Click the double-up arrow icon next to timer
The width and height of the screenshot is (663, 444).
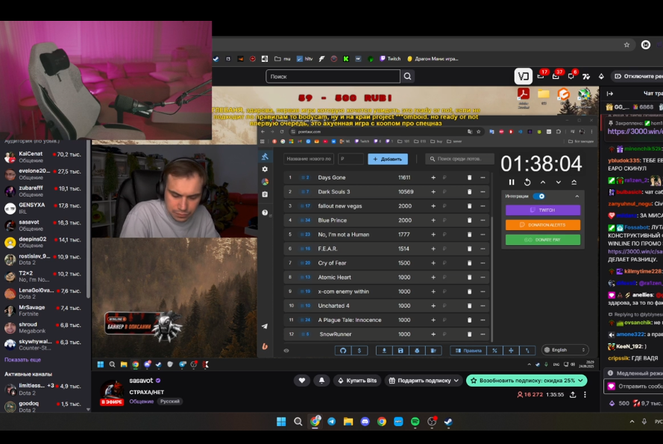pos(574,182)
